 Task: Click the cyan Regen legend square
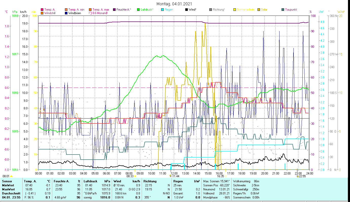162,10
